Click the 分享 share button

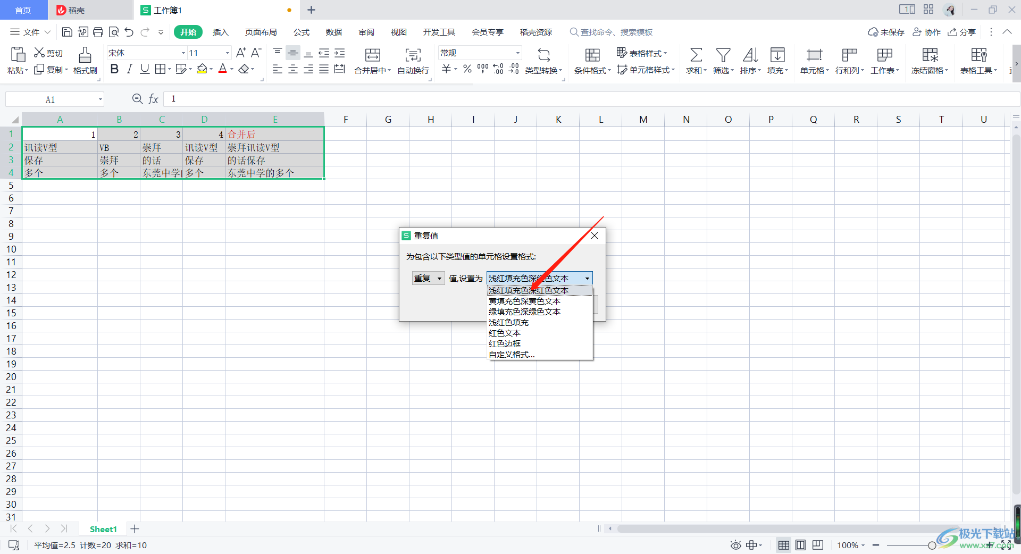point(962,32)
